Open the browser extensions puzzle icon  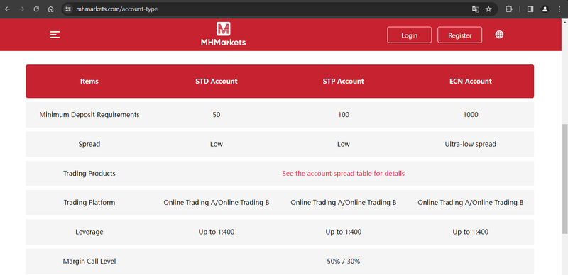[x=508, y=9]
